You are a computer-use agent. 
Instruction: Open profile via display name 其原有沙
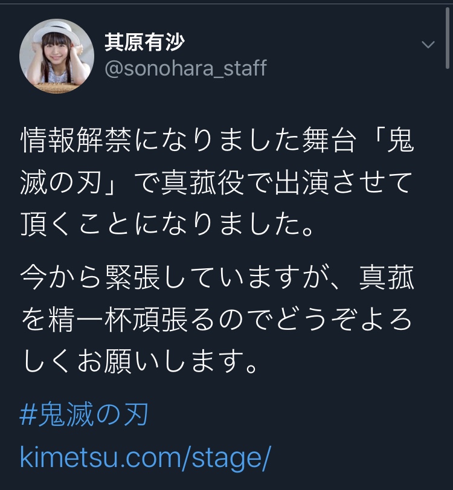[144, 42]
